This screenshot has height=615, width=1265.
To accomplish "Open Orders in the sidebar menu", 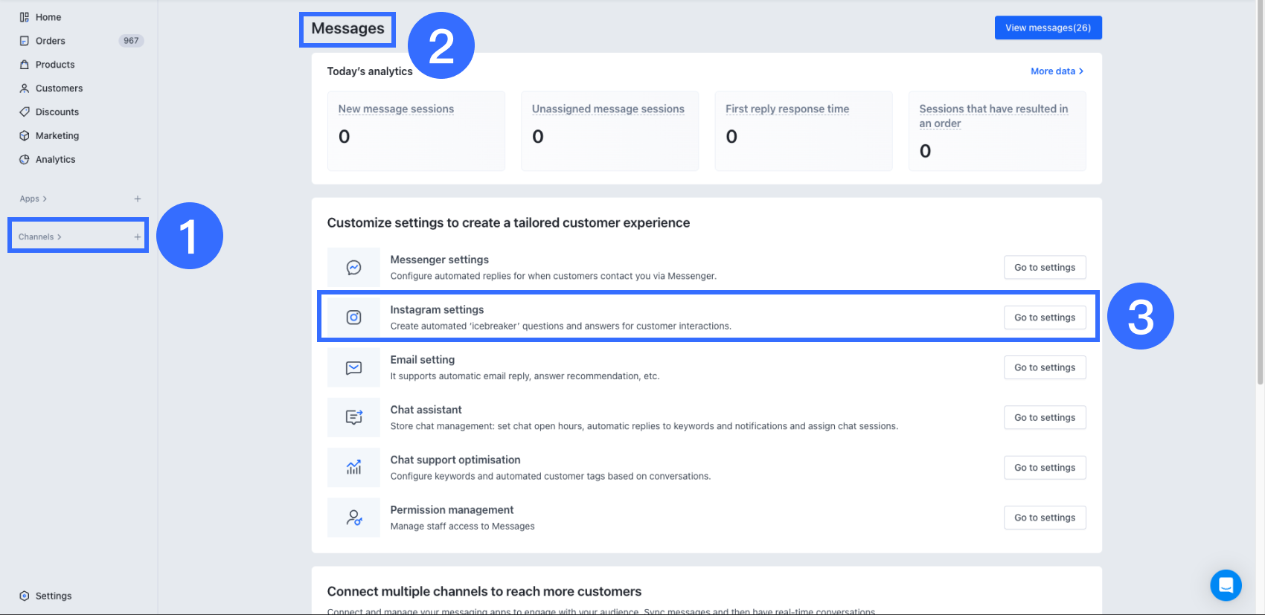I will [51, 41].
